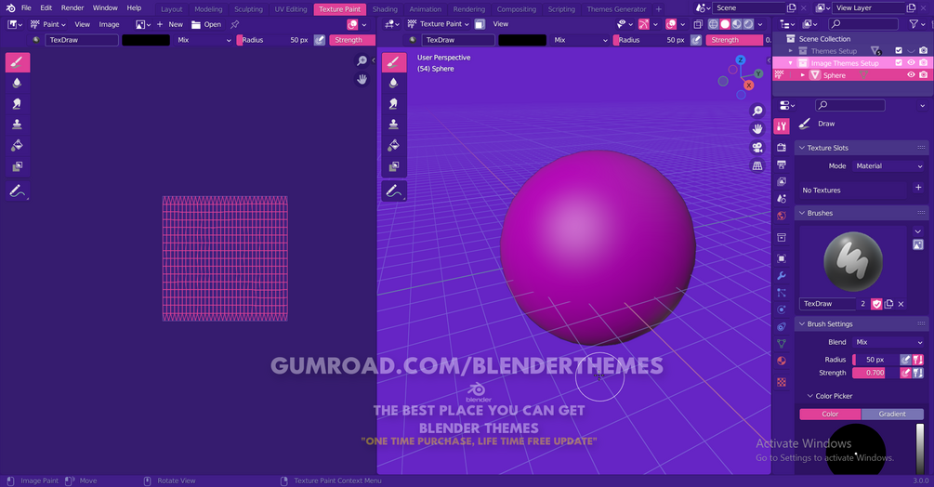Open the File menu
This screenshot has width=934, height=487.
pyautogui.click(x=26, y=7)
